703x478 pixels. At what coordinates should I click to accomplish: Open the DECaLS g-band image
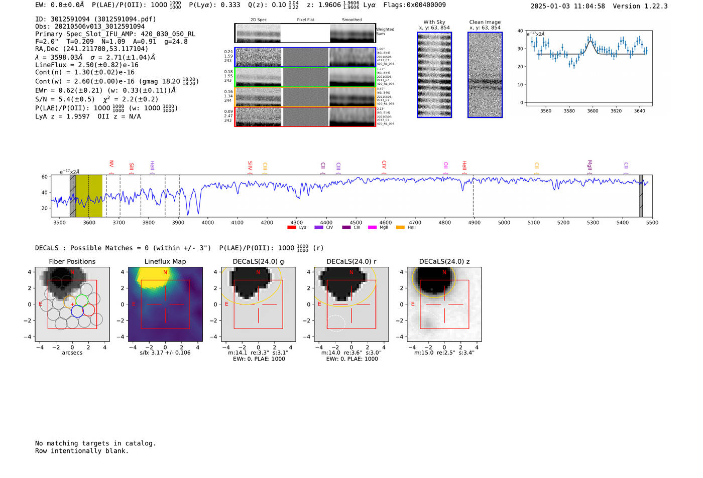258,304
